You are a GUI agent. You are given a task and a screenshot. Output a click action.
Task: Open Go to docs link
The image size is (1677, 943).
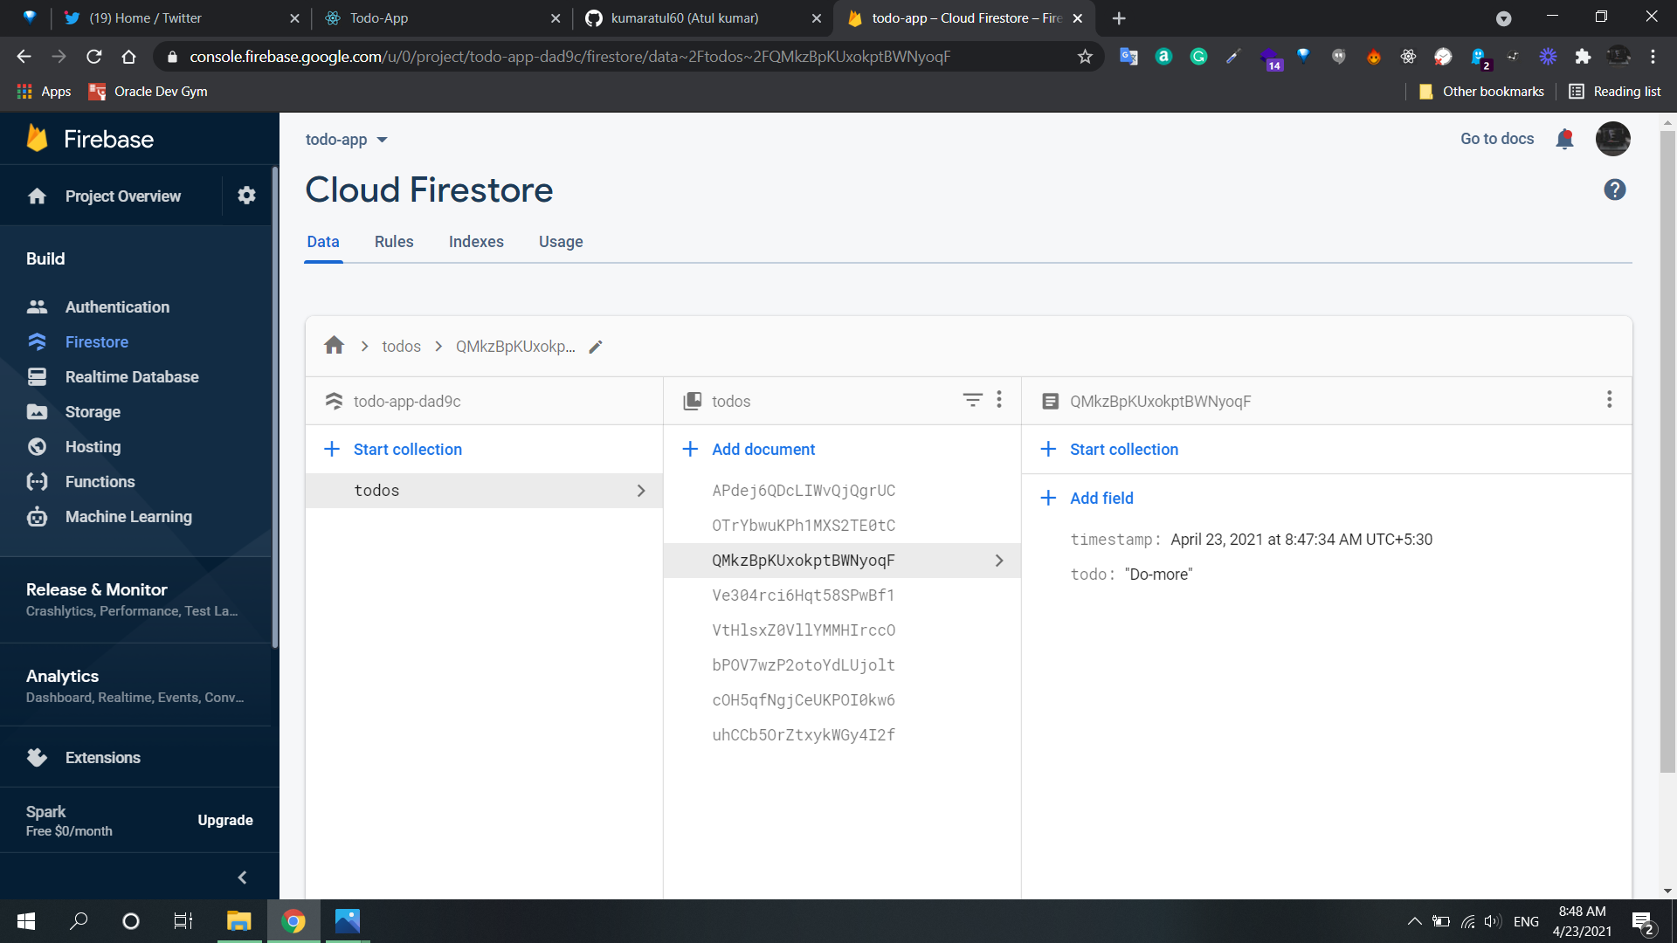click(1496, 139)
